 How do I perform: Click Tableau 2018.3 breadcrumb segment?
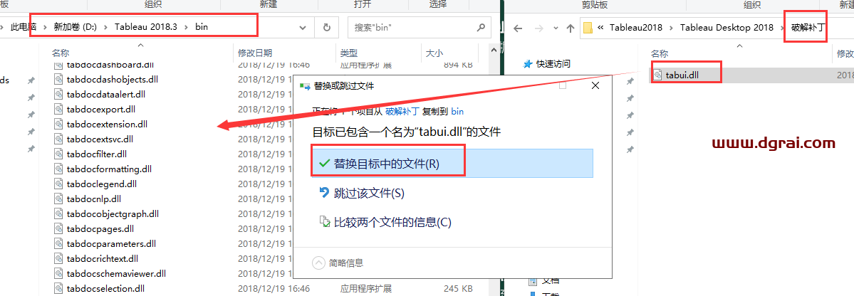click(x=146, y=26)
